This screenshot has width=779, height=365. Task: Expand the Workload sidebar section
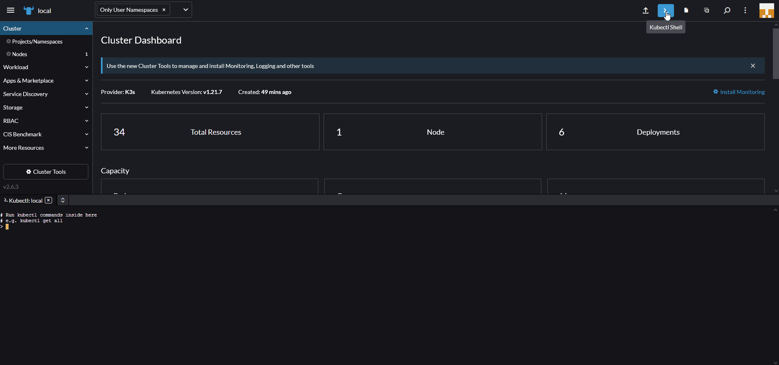click(x=46, y=67)
